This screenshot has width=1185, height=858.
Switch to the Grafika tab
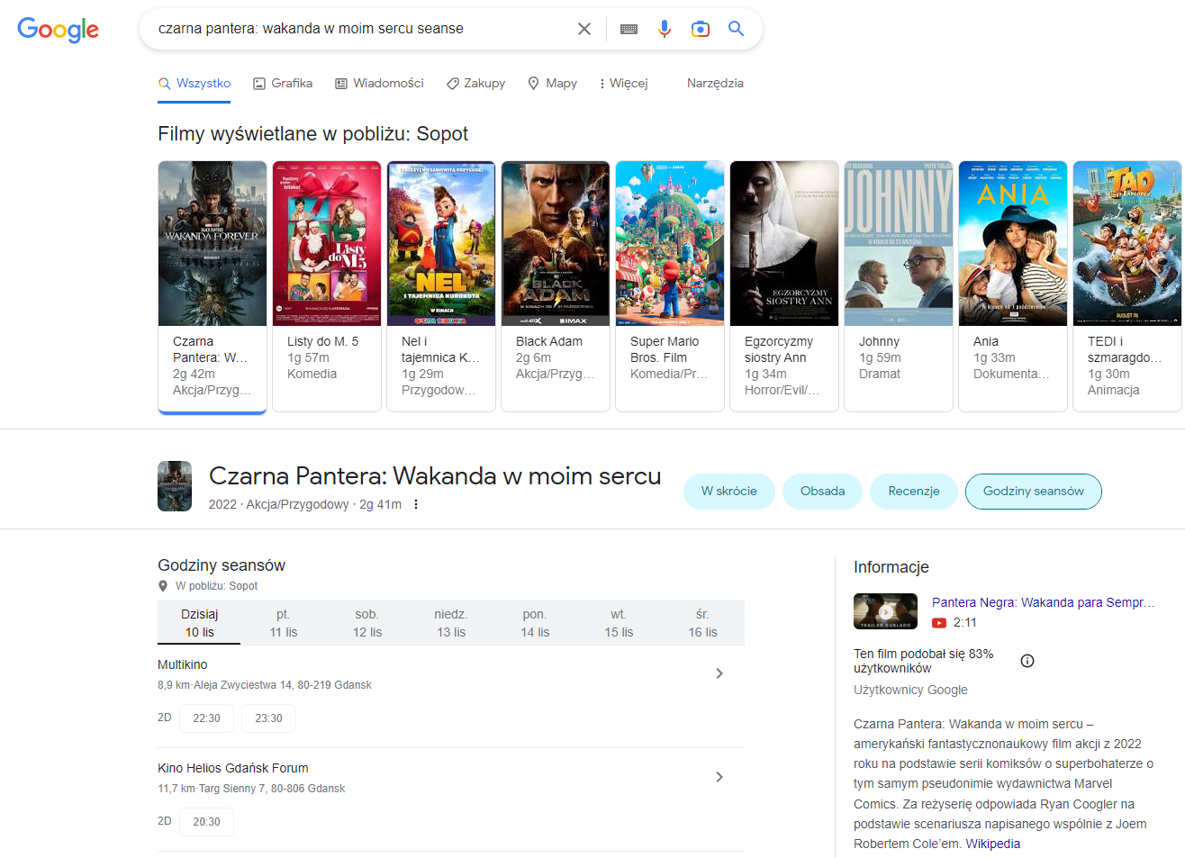tap(283, 83)
